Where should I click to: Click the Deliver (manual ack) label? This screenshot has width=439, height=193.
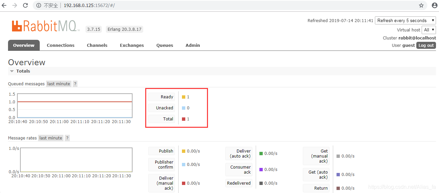coord(162,183)
